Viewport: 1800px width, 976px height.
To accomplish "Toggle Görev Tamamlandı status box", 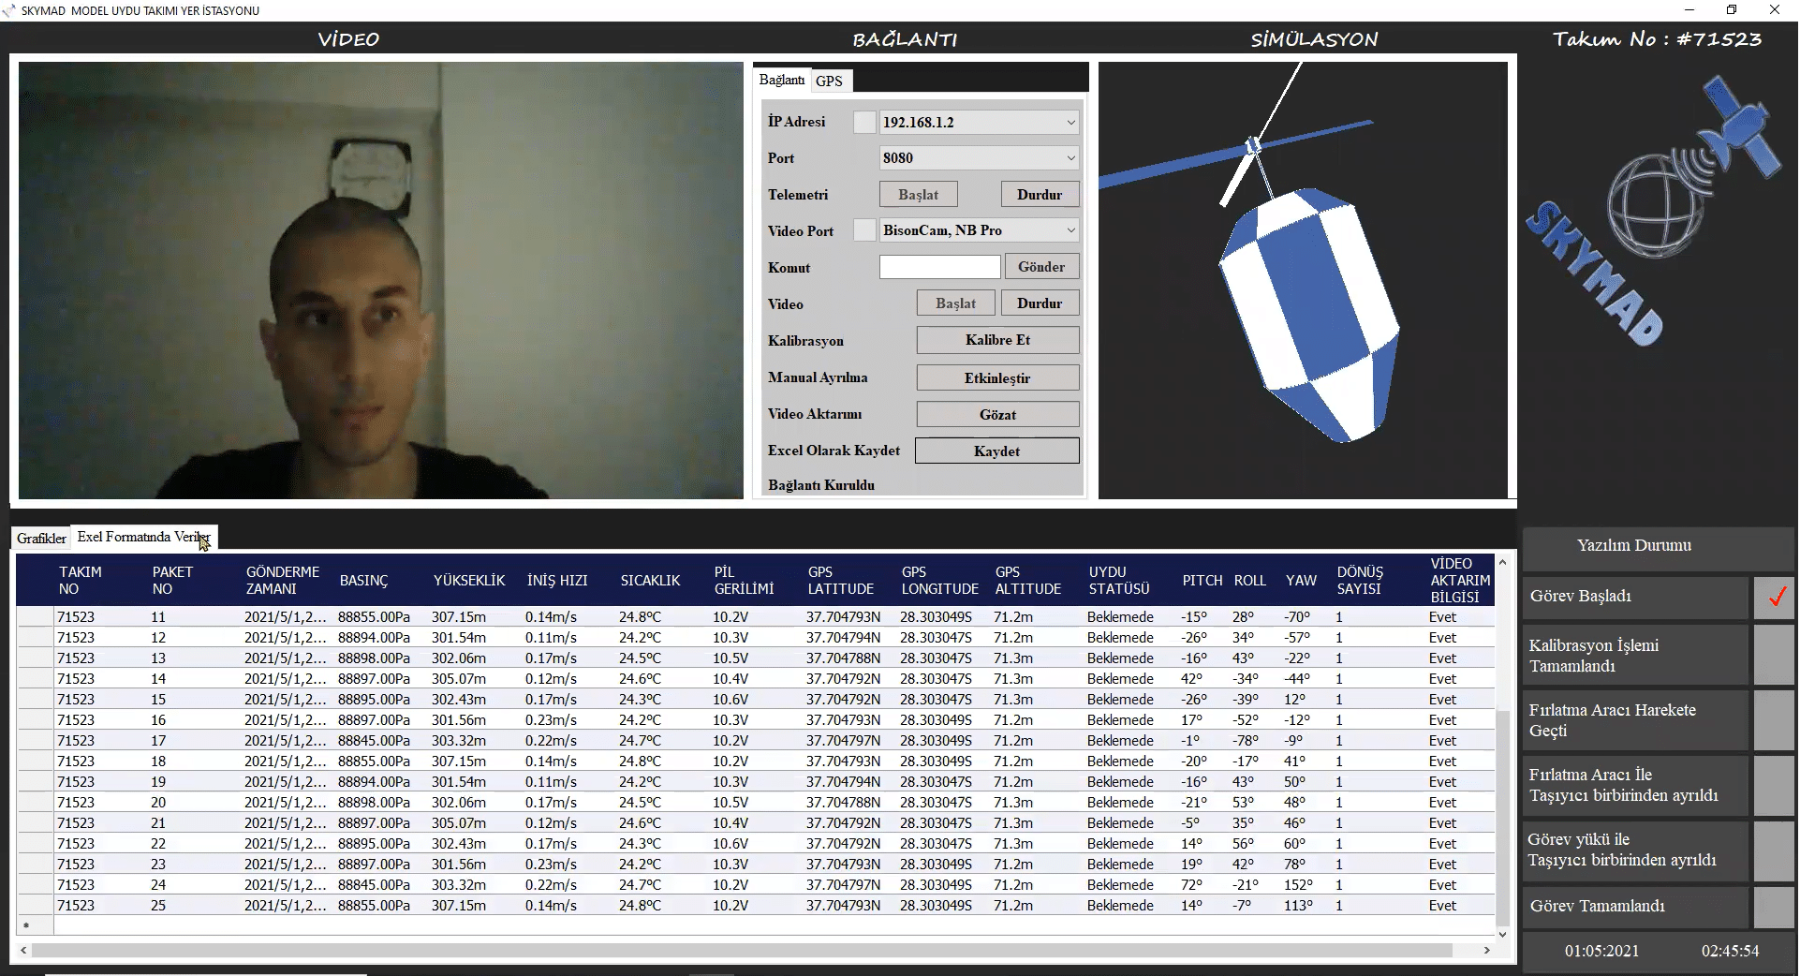I will click(x=1775, y=907).
